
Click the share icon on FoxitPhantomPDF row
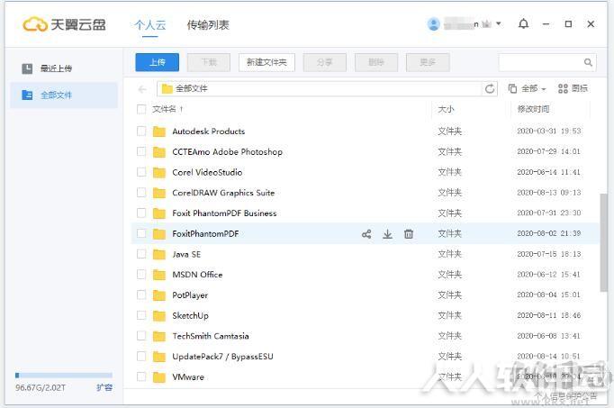(x=366, y=234)
